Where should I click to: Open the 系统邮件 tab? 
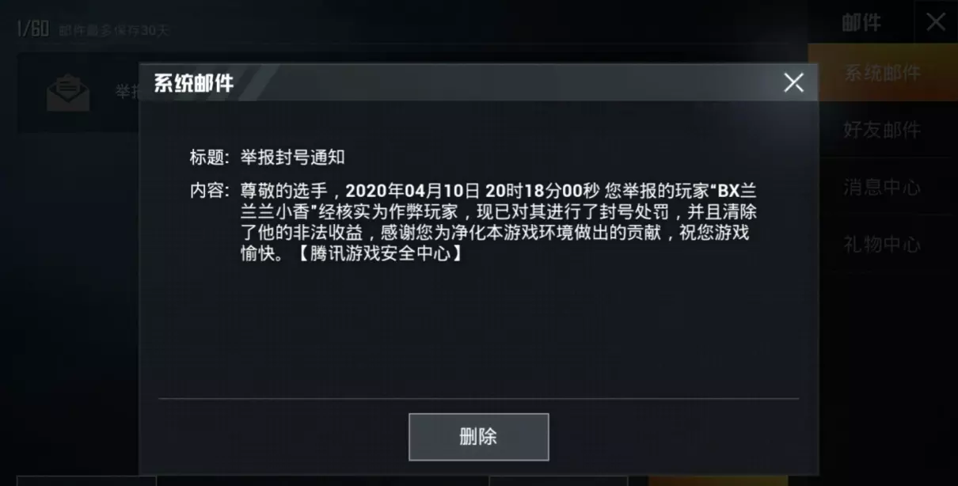click(882, 73)
